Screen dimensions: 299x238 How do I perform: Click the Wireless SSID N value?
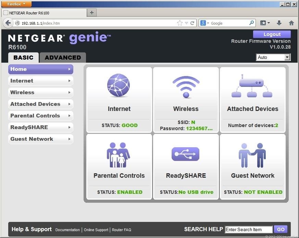tap(193, 122)
